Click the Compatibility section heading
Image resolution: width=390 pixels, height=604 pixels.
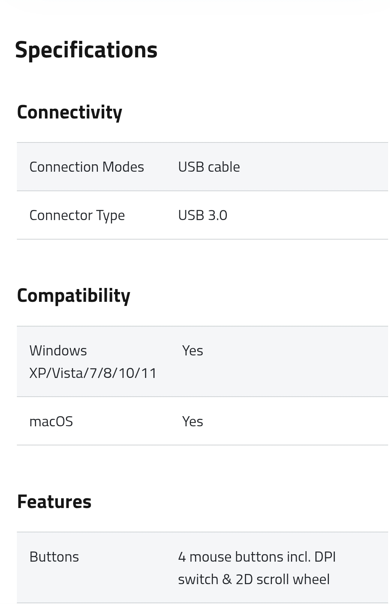coord(73,295)
